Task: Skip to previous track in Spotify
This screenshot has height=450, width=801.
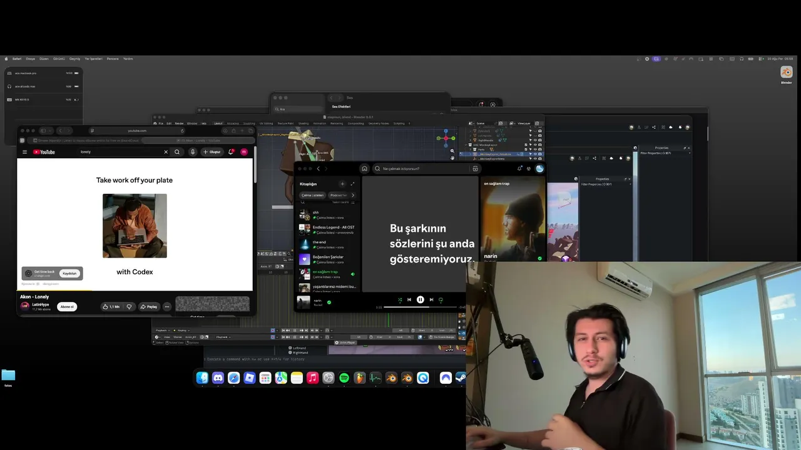Action: pyautogui.click(x=409, y=300)
